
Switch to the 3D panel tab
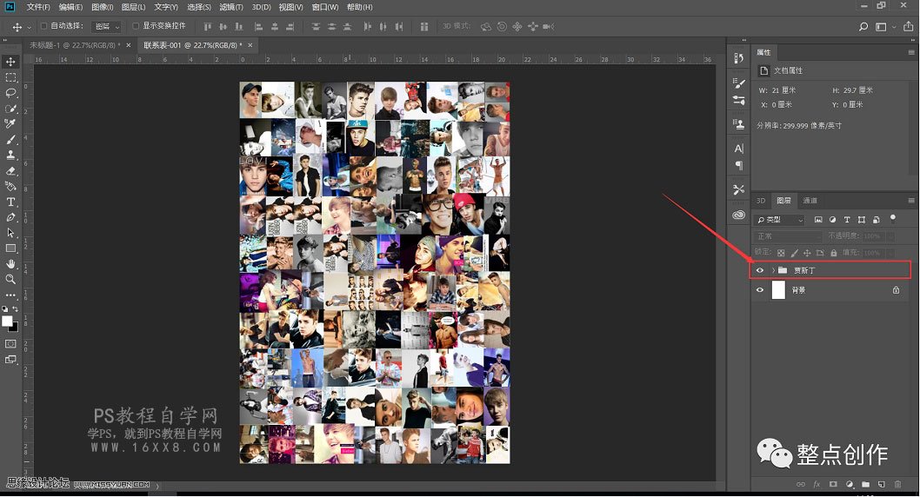point(760,201)
